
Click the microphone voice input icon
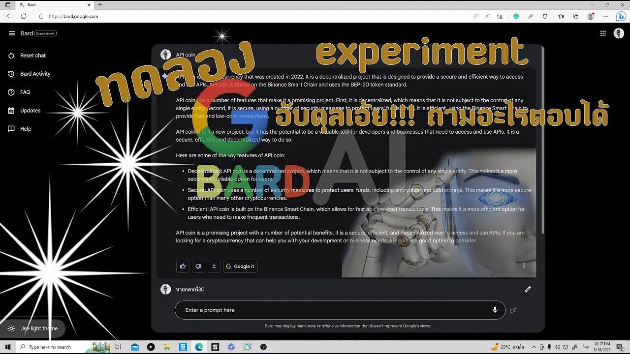(495, 310)
